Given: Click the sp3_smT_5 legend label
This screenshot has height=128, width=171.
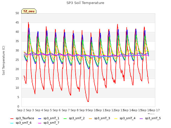Looking at the screenshot, I should (x=153, y=118).
